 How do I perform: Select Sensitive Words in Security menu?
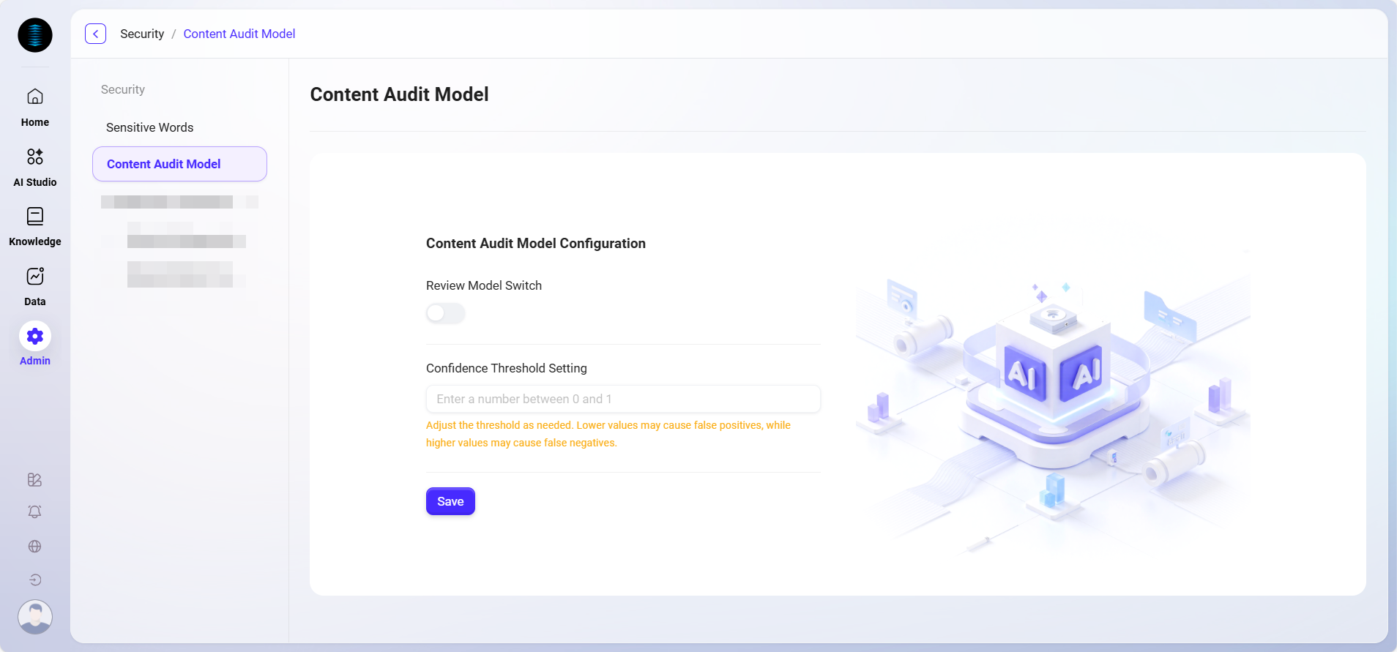point(149,127)
